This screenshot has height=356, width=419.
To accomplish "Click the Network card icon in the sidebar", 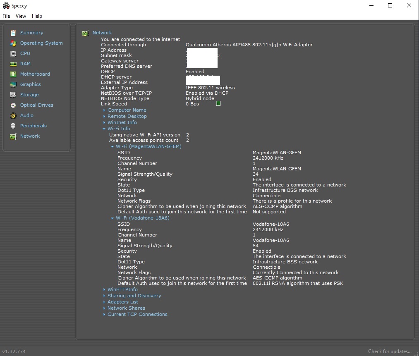I will click(x=13, y=136).
